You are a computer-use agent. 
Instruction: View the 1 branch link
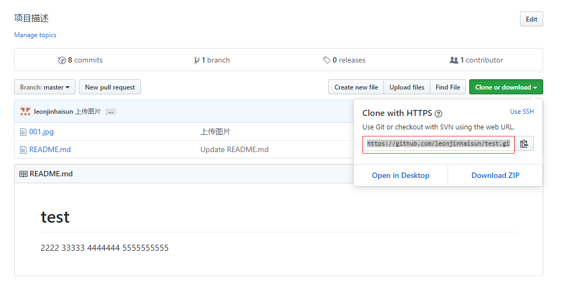[x=212, y=60]
